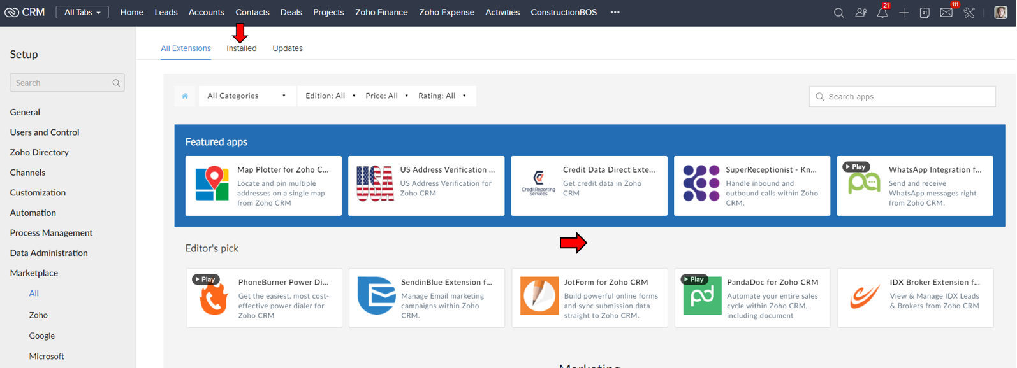Open the Leads module

[x=166, y=12]
